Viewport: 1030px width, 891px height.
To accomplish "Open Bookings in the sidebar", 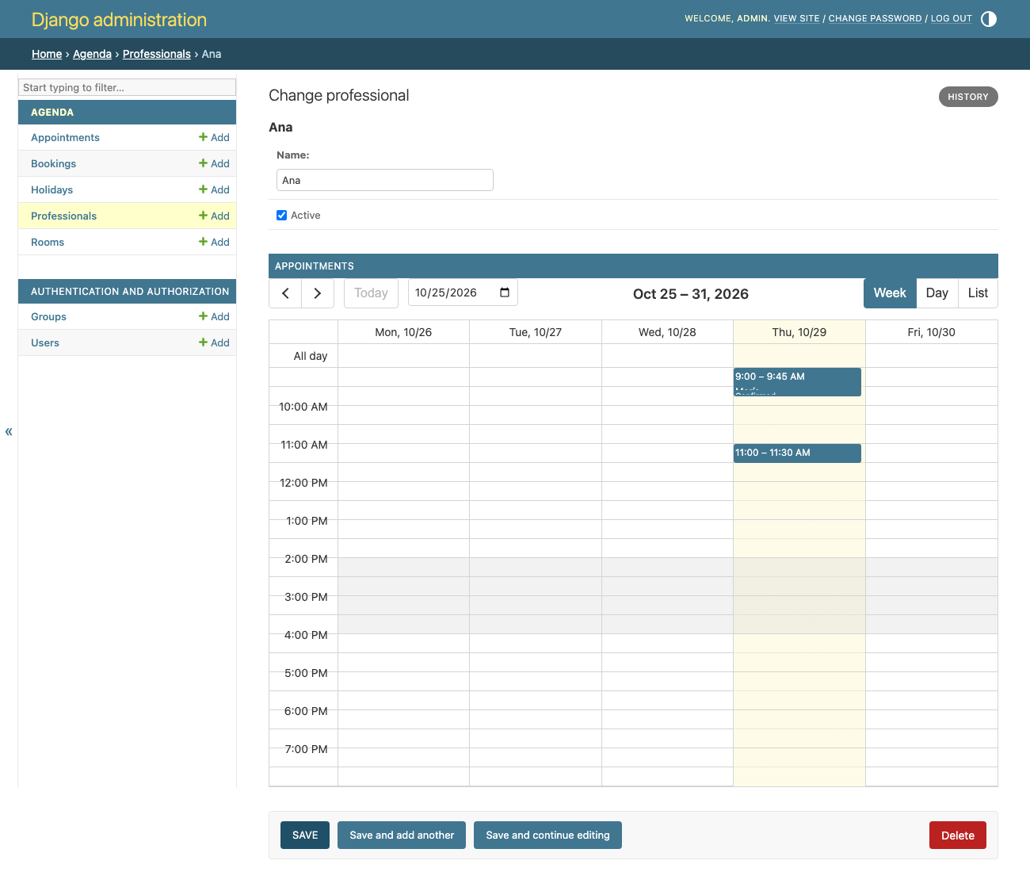I will [x=53, y=163].
